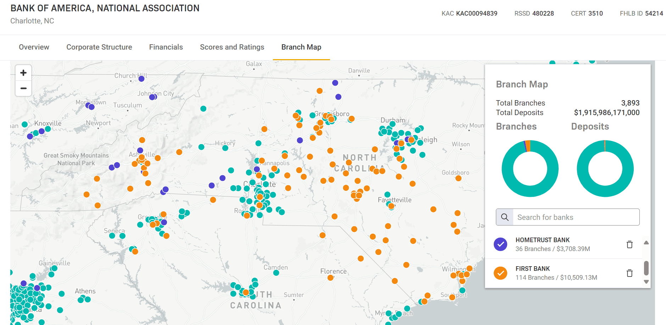The width and height of the screenshot is (666, 325).
Task: Zoom in on the branch map
Action: click(x=23, y=73)
